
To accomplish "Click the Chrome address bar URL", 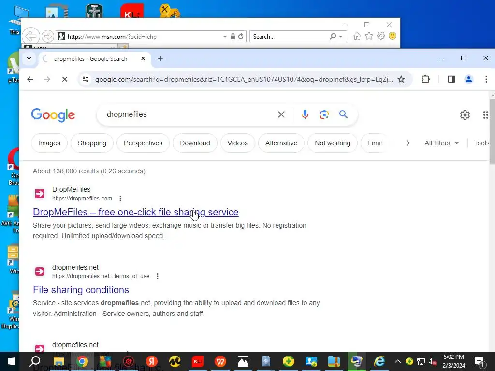I will [x=244, y=79].
